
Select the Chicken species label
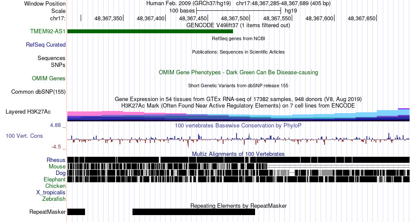[55, 186]
